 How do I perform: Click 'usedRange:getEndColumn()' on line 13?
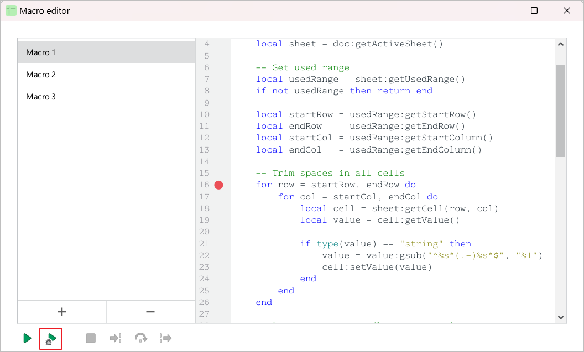click(x=415, y=150)
